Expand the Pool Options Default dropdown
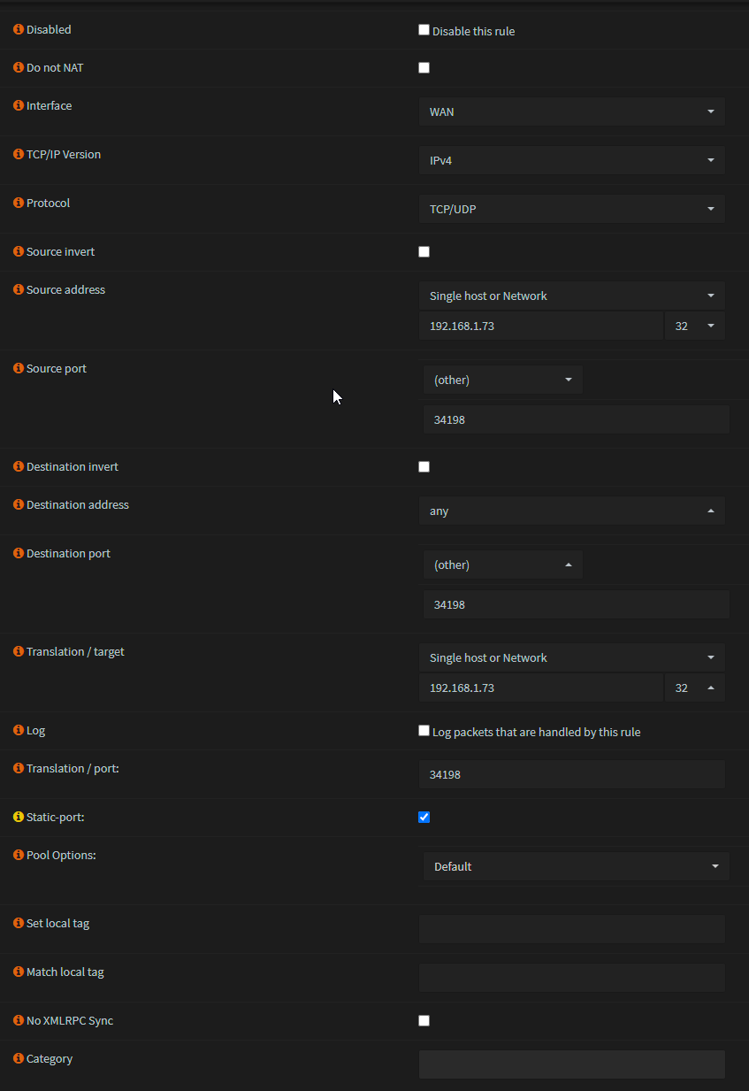This screenshot has height=1091, width=749. point(576,867)
